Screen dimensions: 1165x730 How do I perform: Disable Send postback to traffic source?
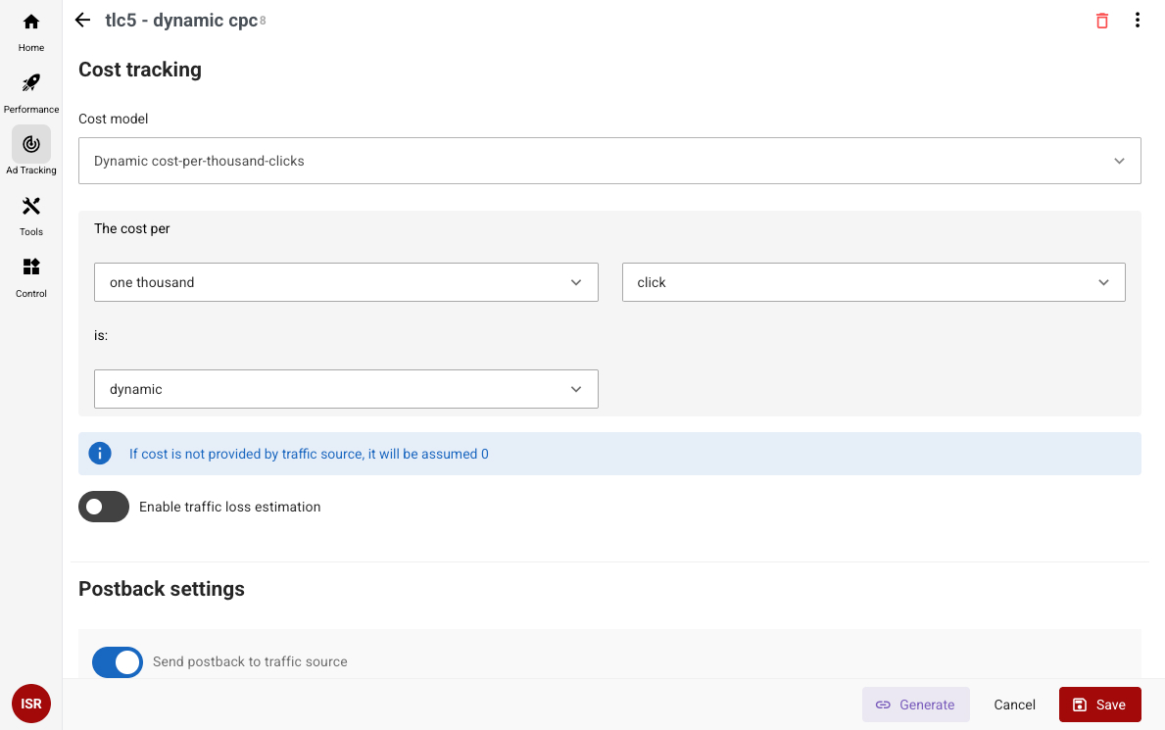point(118,662)
